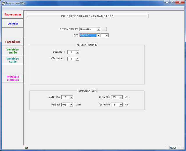Show the Protocôle d'erreurs page
This screenshot has width=186, height=151.
click(12, 78)
